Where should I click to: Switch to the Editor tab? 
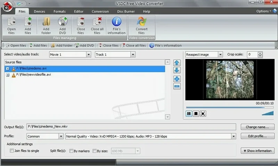coord(79,11)
